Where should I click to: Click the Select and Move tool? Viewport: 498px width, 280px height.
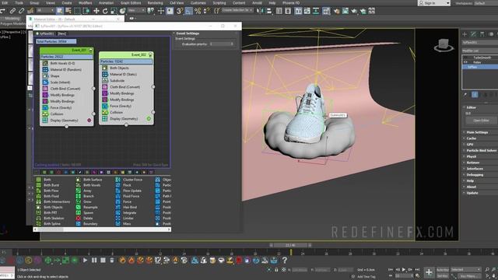tap(96, 11)
